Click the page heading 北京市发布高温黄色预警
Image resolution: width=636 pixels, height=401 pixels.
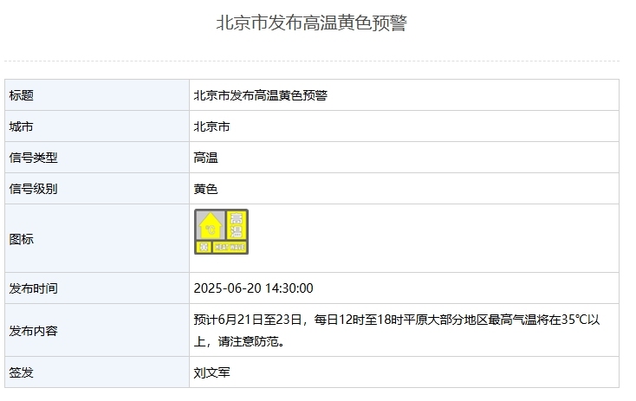click(x=312, y=23)
